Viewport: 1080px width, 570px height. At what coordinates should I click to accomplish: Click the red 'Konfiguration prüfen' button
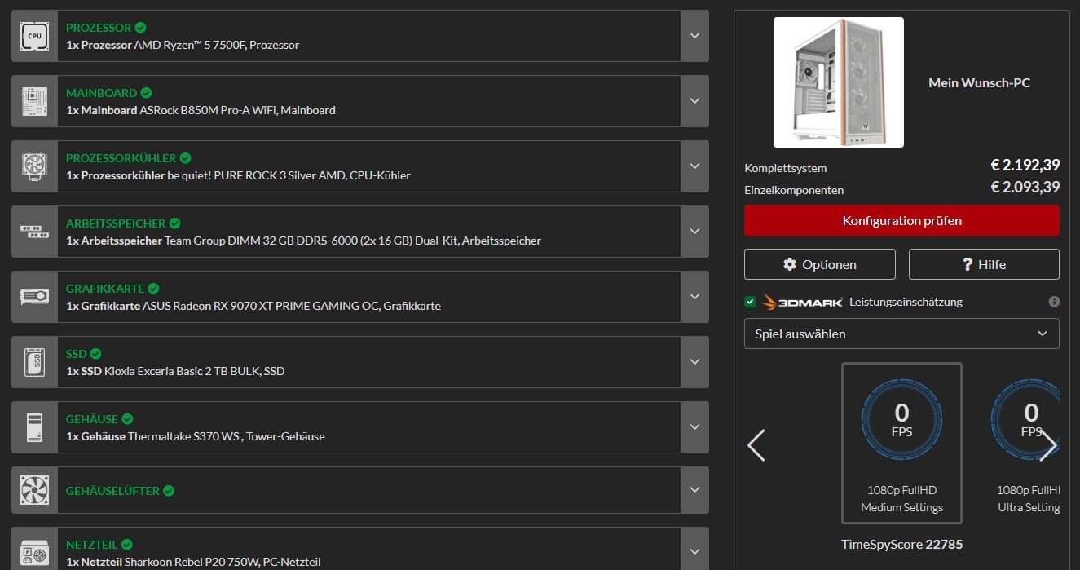[x=901, y=220]
